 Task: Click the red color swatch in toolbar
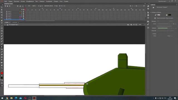(x=2, y=73)
